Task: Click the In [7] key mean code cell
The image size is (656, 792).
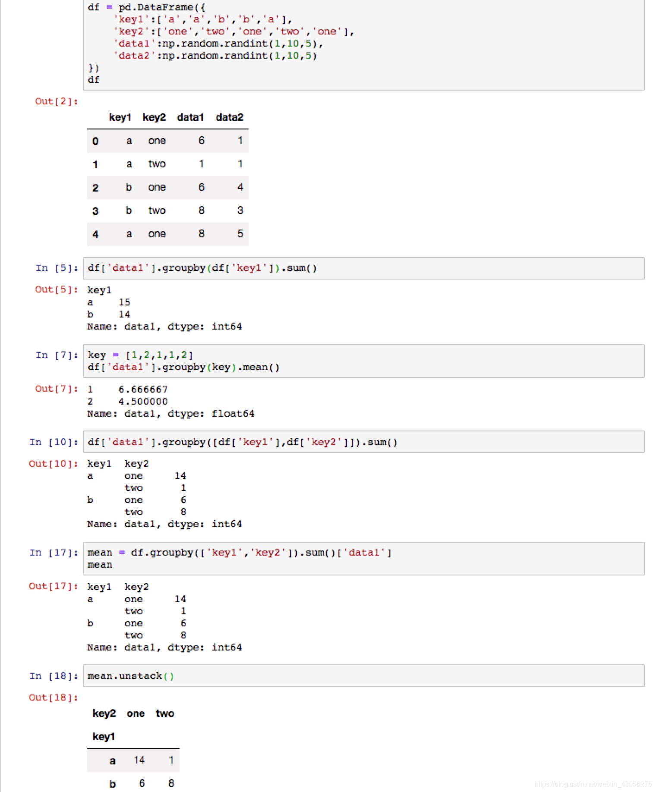Action: point(363,361)
